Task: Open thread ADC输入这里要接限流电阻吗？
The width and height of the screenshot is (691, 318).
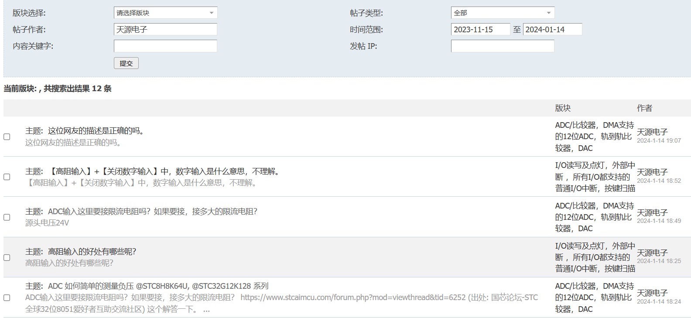Action: (153, 212)
